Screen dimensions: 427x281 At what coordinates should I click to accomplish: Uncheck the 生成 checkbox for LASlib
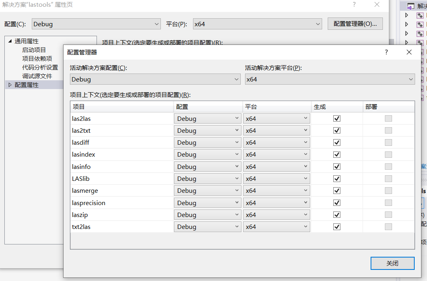tap(336, 178)
